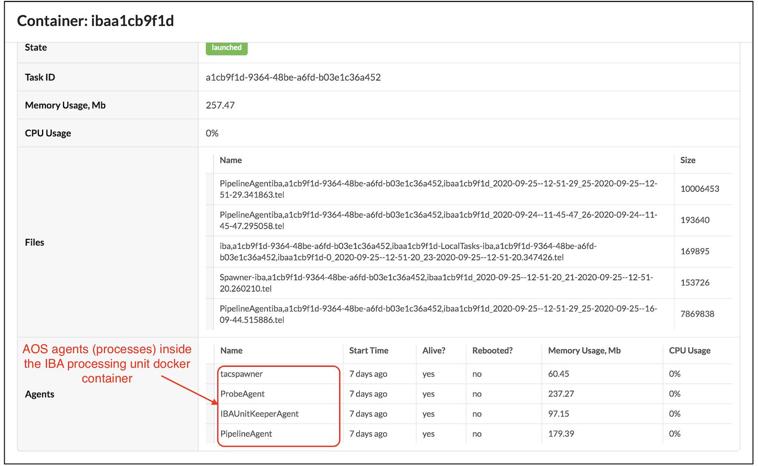758x466 pixels.
Task: Click the file size 153726
Action: point(695,282)
